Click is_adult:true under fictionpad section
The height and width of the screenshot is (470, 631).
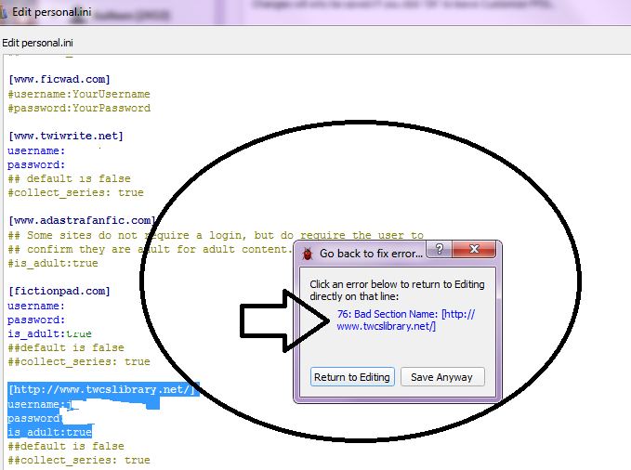[x=49, y=333]
